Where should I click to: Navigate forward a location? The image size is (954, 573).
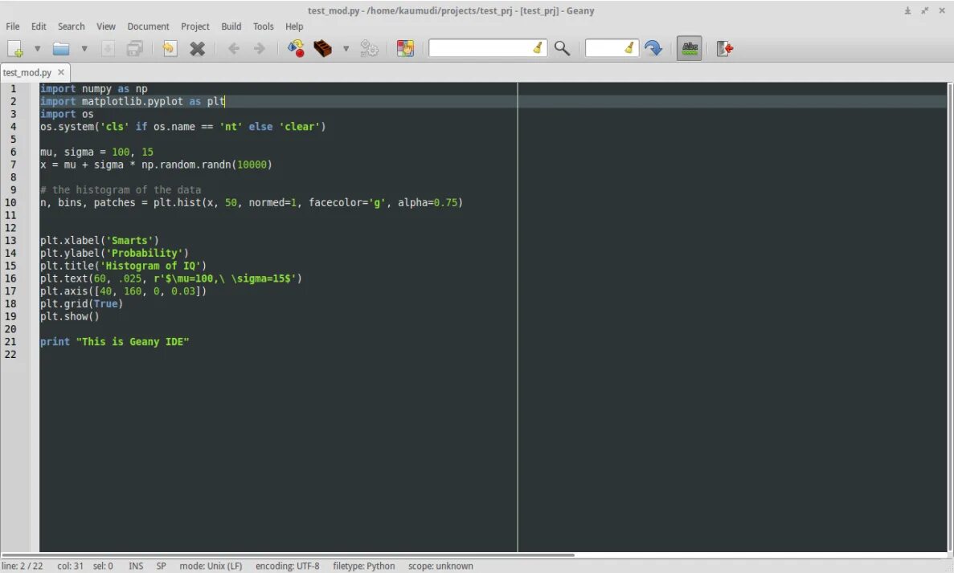pos(259,49)
